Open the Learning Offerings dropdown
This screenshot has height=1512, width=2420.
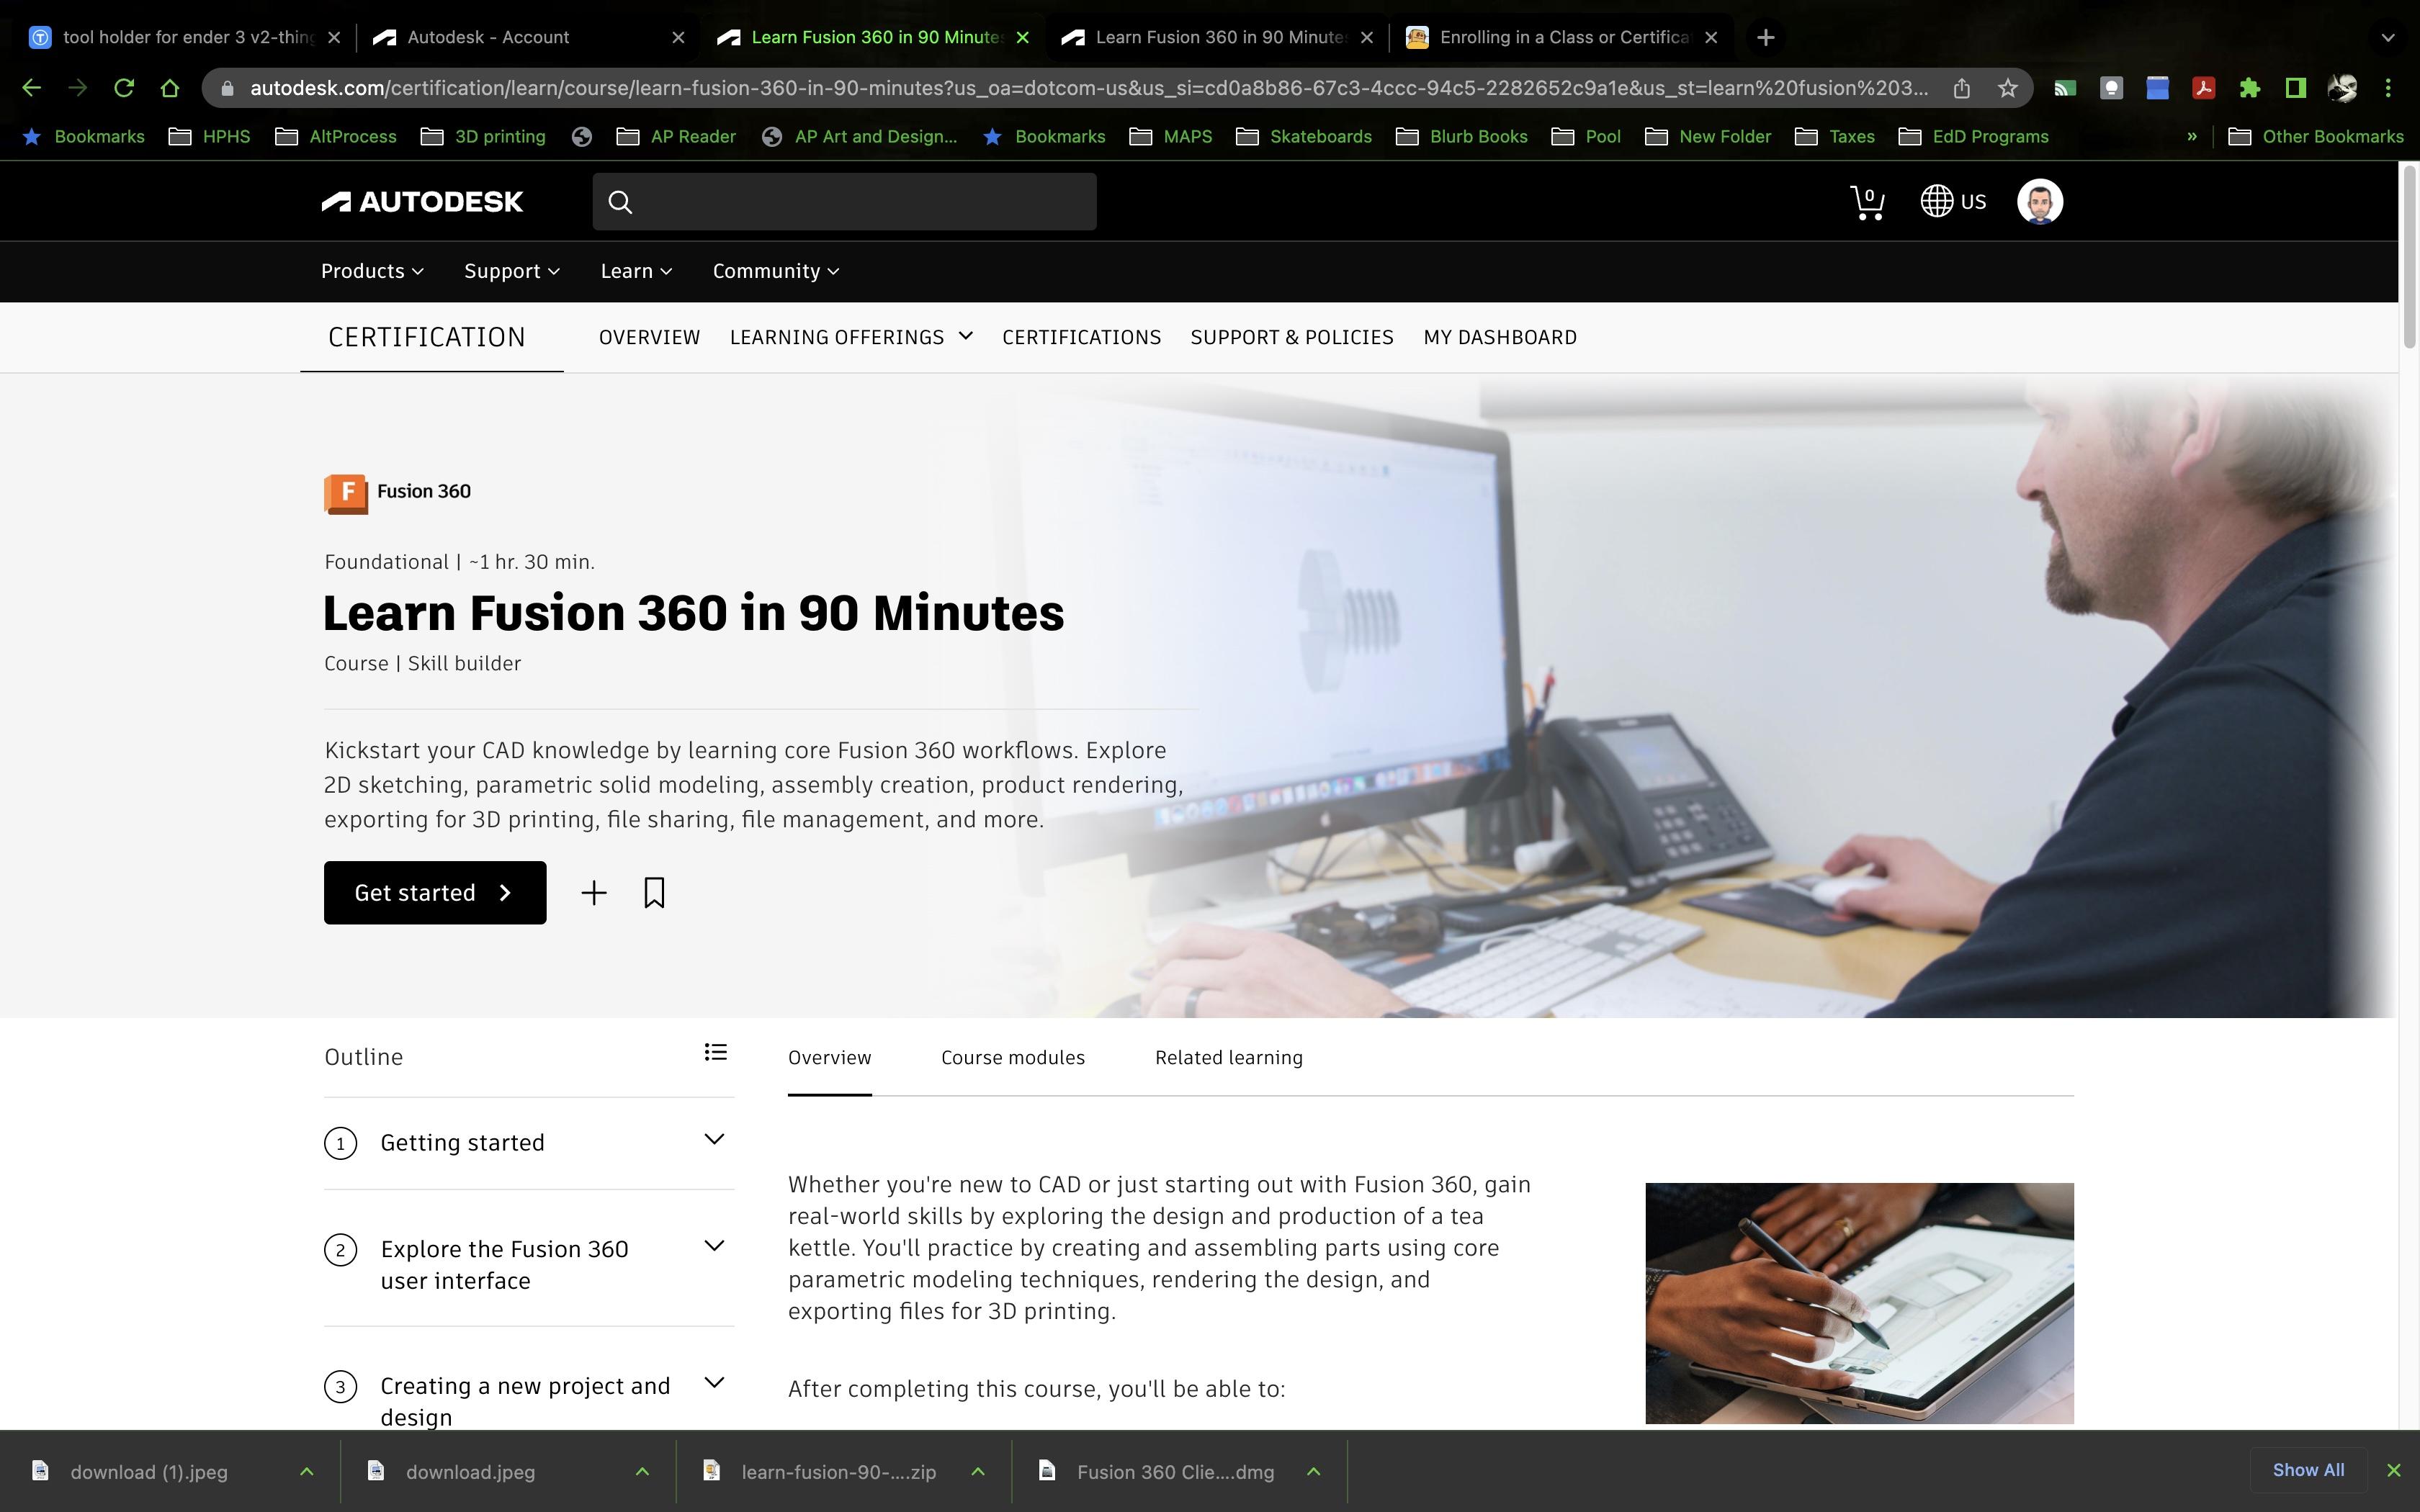(x=850, y=337)
